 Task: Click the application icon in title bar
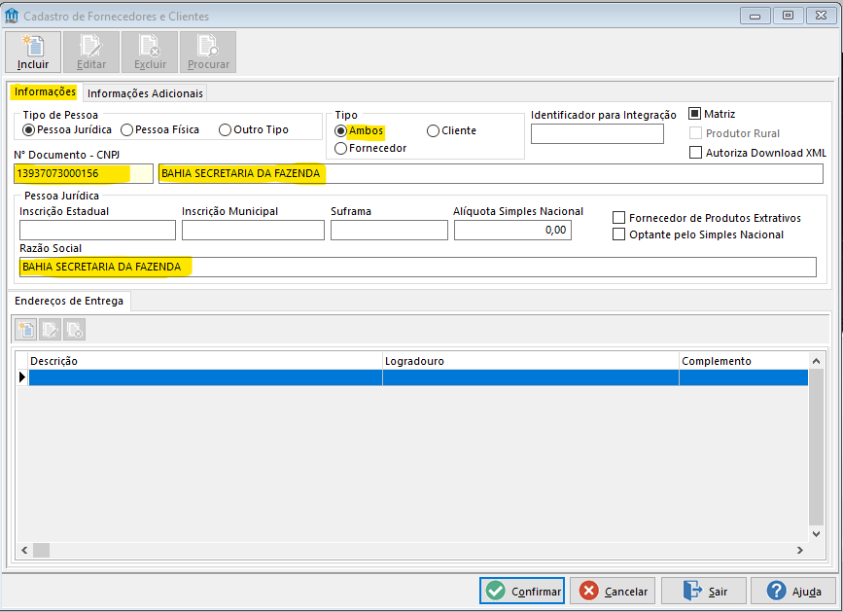[12, 17]
